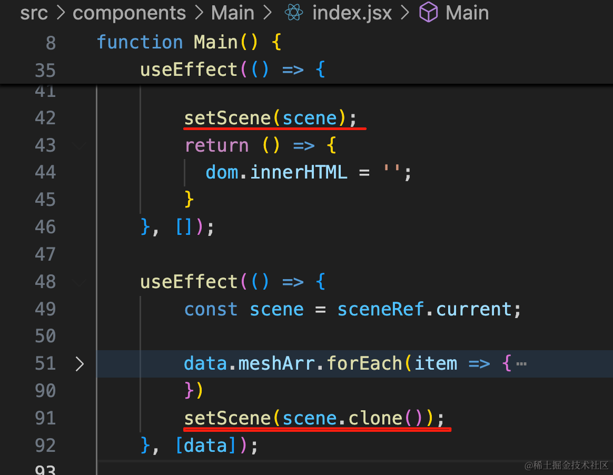Open the 'components' breadcrumb folder
This screenshot has height=475, width=613.
[x=129, y=13]
